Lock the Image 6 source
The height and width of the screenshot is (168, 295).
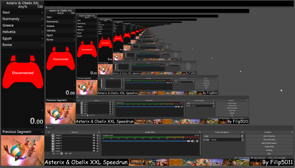click(97, 143)
